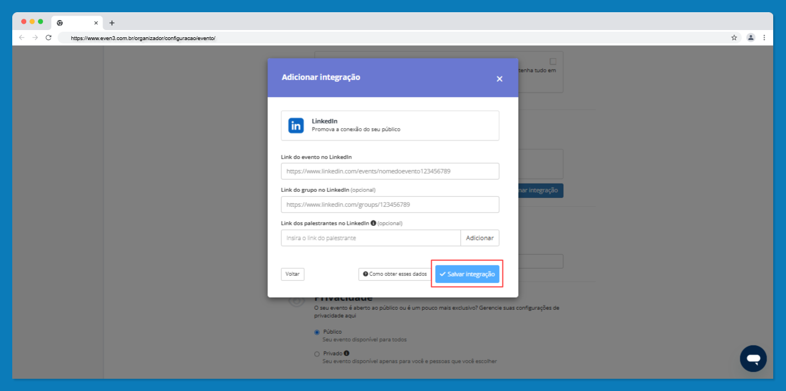This screenshot has height=391, width=786.
Task: Tick the checkbox behind the dialog
Action: click(x=553, y=62)
